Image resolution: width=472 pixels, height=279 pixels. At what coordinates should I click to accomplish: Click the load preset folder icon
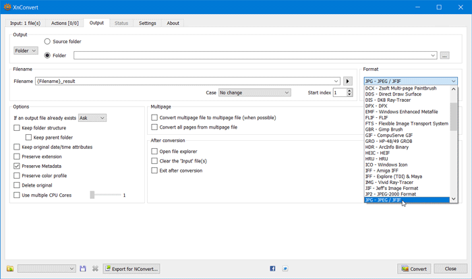[x=9, y=268]
